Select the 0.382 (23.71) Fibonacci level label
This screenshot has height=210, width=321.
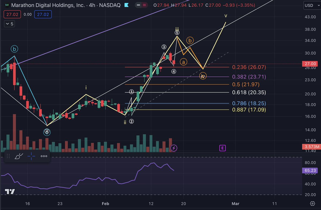point(249,77)
